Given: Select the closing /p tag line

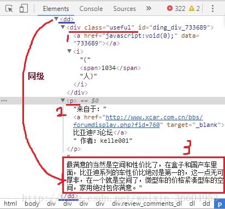Looking at the screenshot, I should (x=74, y=149).
